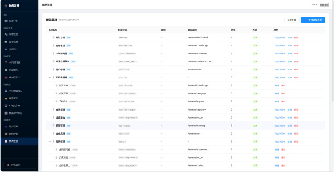Click 删除 in the 角色权限 row

[x=296, y=134]
